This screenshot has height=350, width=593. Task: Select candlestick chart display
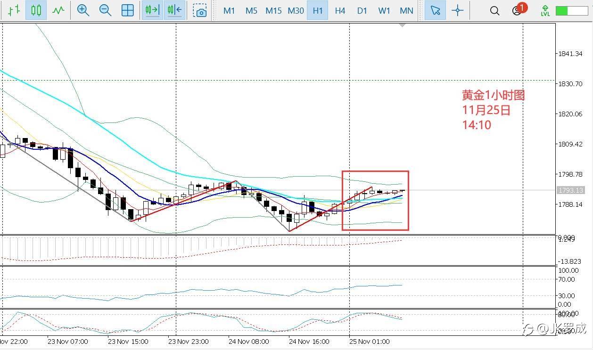[36, 10]
